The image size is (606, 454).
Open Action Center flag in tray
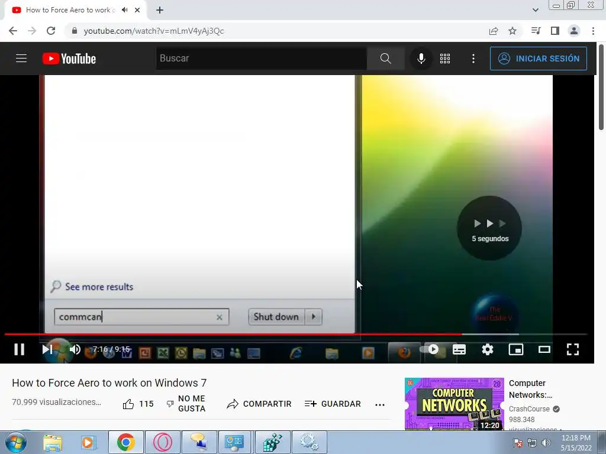pos(518,443)
